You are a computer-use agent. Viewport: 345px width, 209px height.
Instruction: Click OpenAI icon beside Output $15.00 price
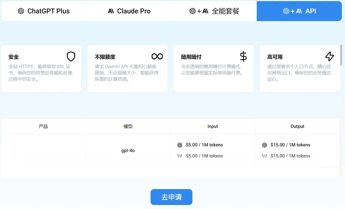[x=264, y=145]
